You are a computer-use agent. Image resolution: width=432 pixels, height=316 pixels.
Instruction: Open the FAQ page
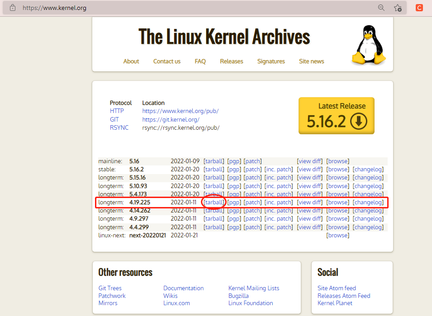200,61
